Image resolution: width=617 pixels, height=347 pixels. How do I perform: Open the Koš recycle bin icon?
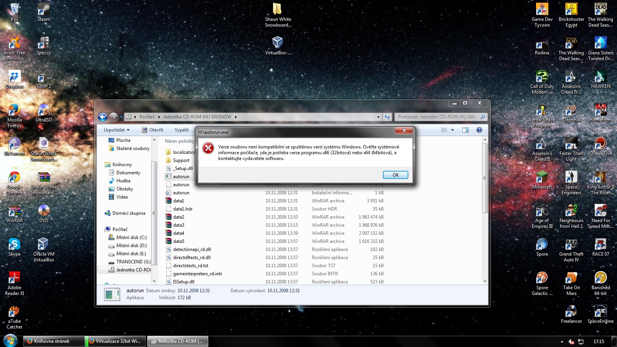pos(14,12)
